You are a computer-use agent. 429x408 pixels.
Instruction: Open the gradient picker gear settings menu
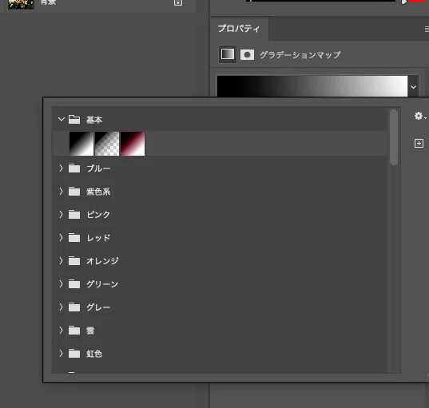coord(419,116)
